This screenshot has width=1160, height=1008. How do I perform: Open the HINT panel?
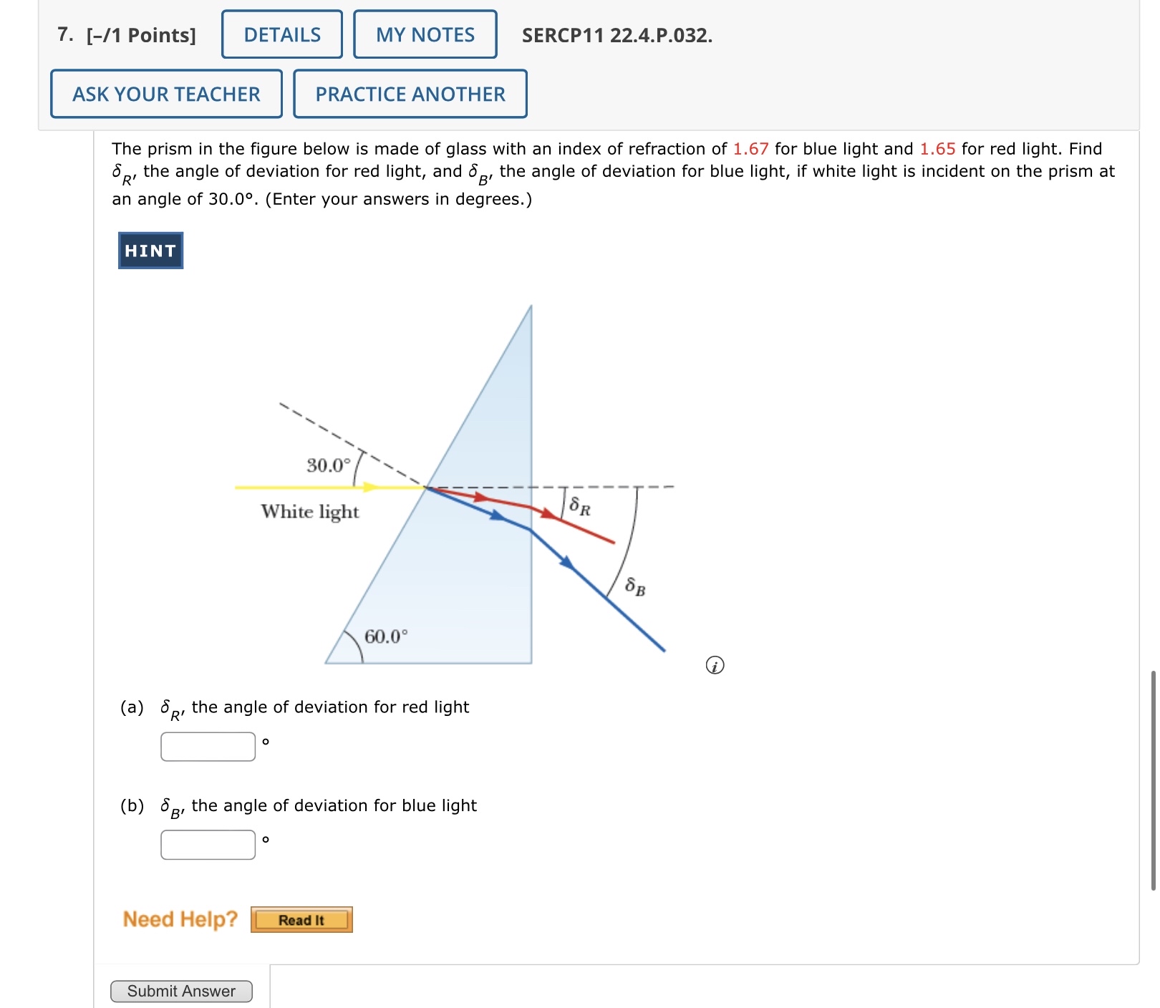pos(149,251)
